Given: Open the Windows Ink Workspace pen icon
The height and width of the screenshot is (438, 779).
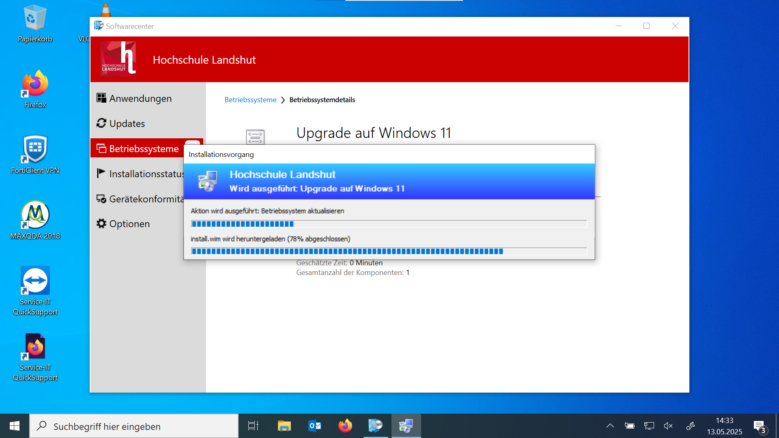Looking at the screenshot, I should click(690, 426).
